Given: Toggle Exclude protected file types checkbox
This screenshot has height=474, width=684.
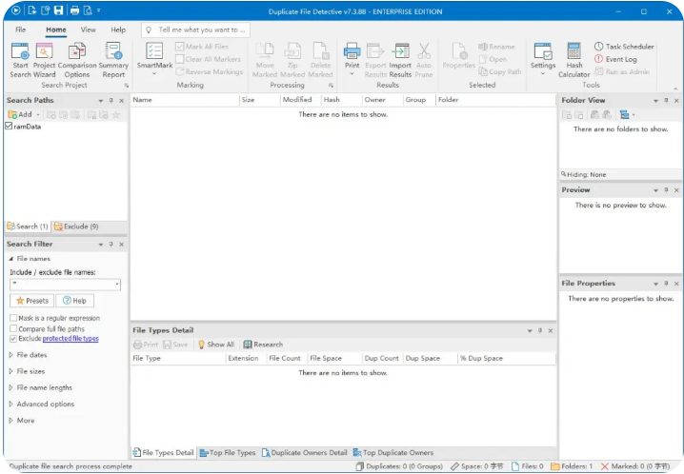Looking at the screenshot, I should tap(13, 339).
